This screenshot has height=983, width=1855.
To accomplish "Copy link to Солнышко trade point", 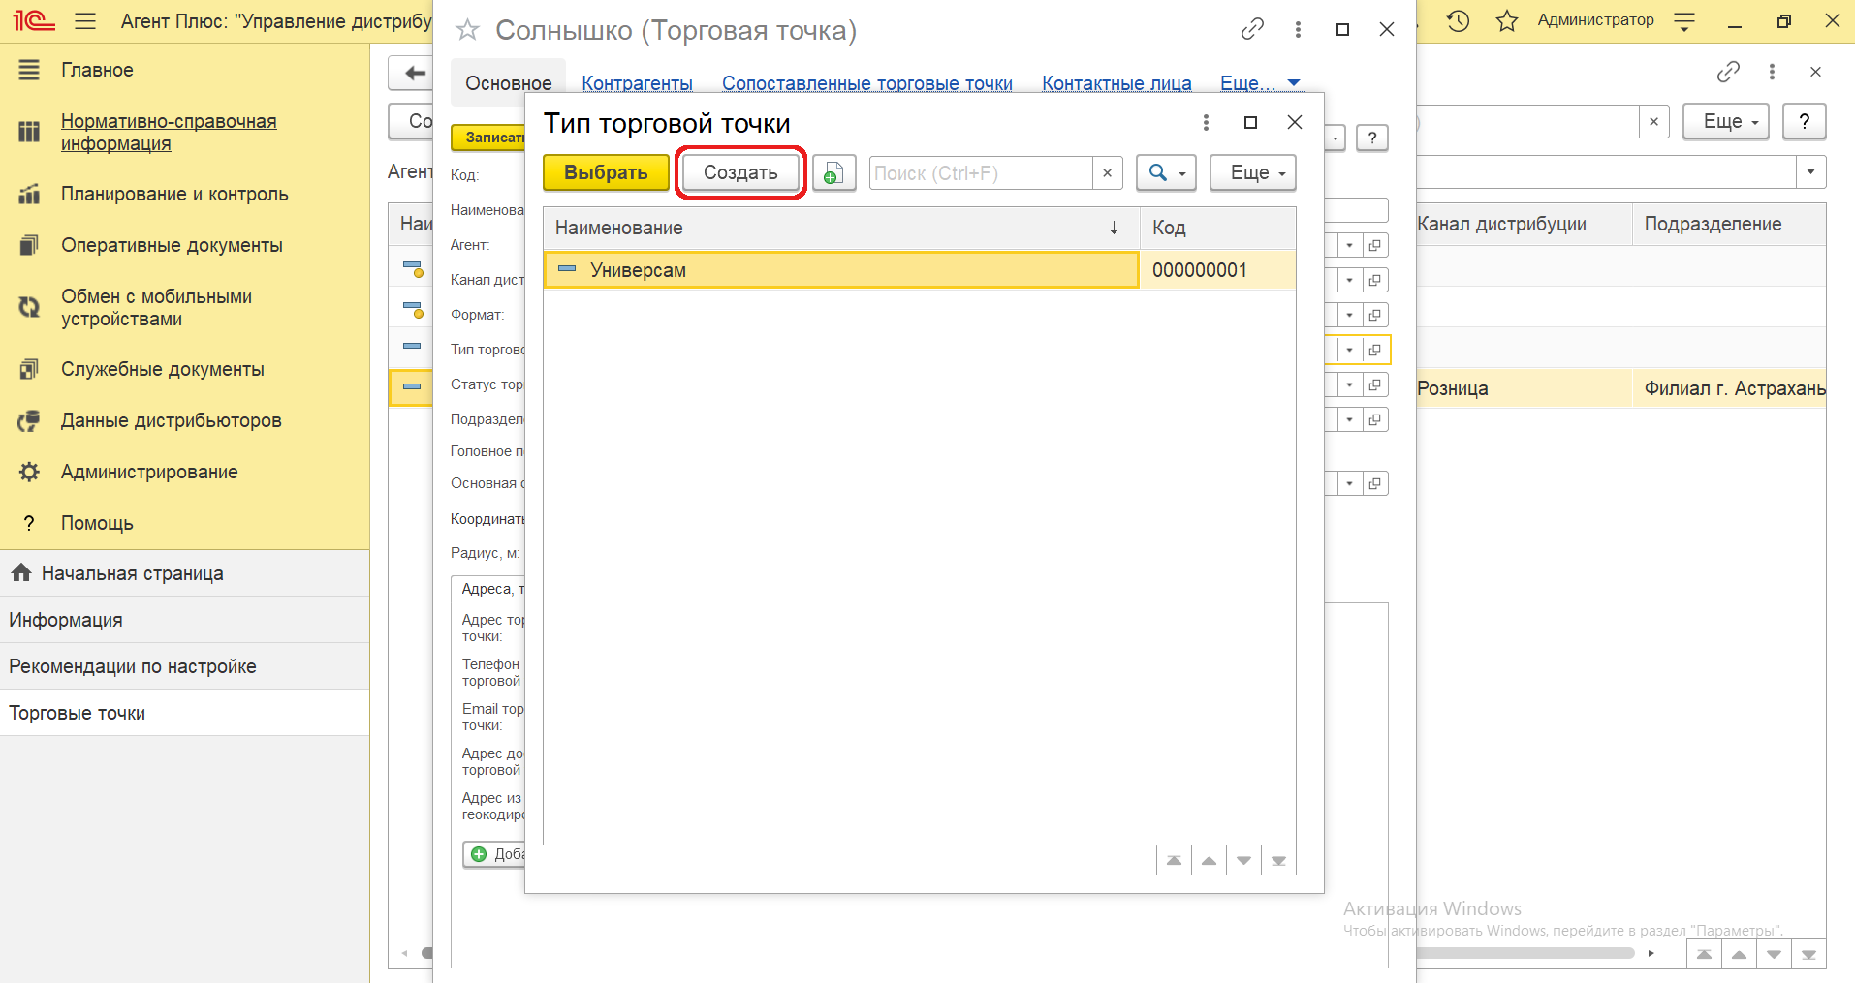I will (x=1251, y=29).
